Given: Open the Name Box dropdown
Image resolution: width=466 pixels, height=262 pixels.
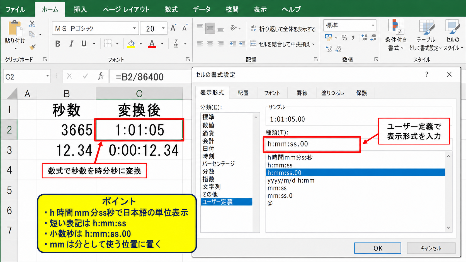Looking at the screenshot, I should coord(47,76).
